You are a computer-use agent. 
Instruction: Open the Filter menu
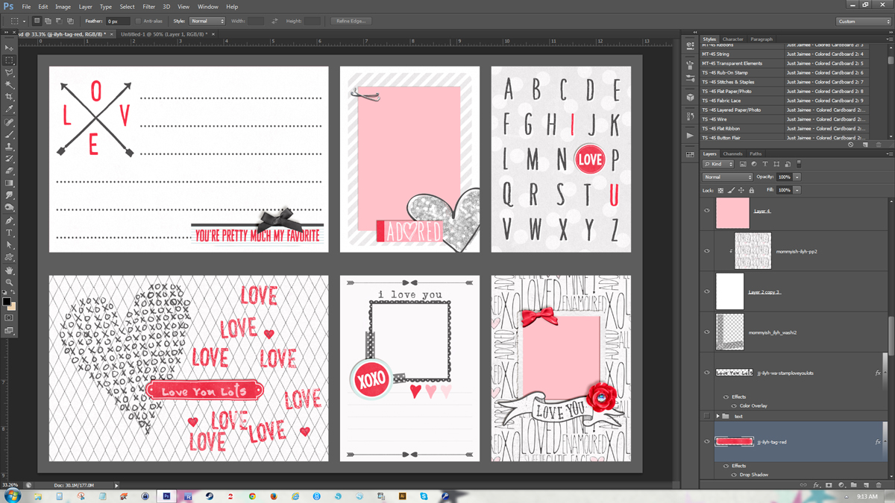pyautogui.click(x=148, y=7)
